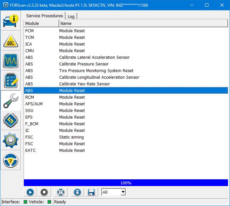The height and width of the screenshot is (206, 230).
Task: Switch to the Log tab
Action: (x=71, y=16)
